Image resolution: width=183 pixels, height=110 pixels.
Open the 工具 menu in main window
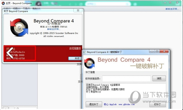(x=27, y=9)
